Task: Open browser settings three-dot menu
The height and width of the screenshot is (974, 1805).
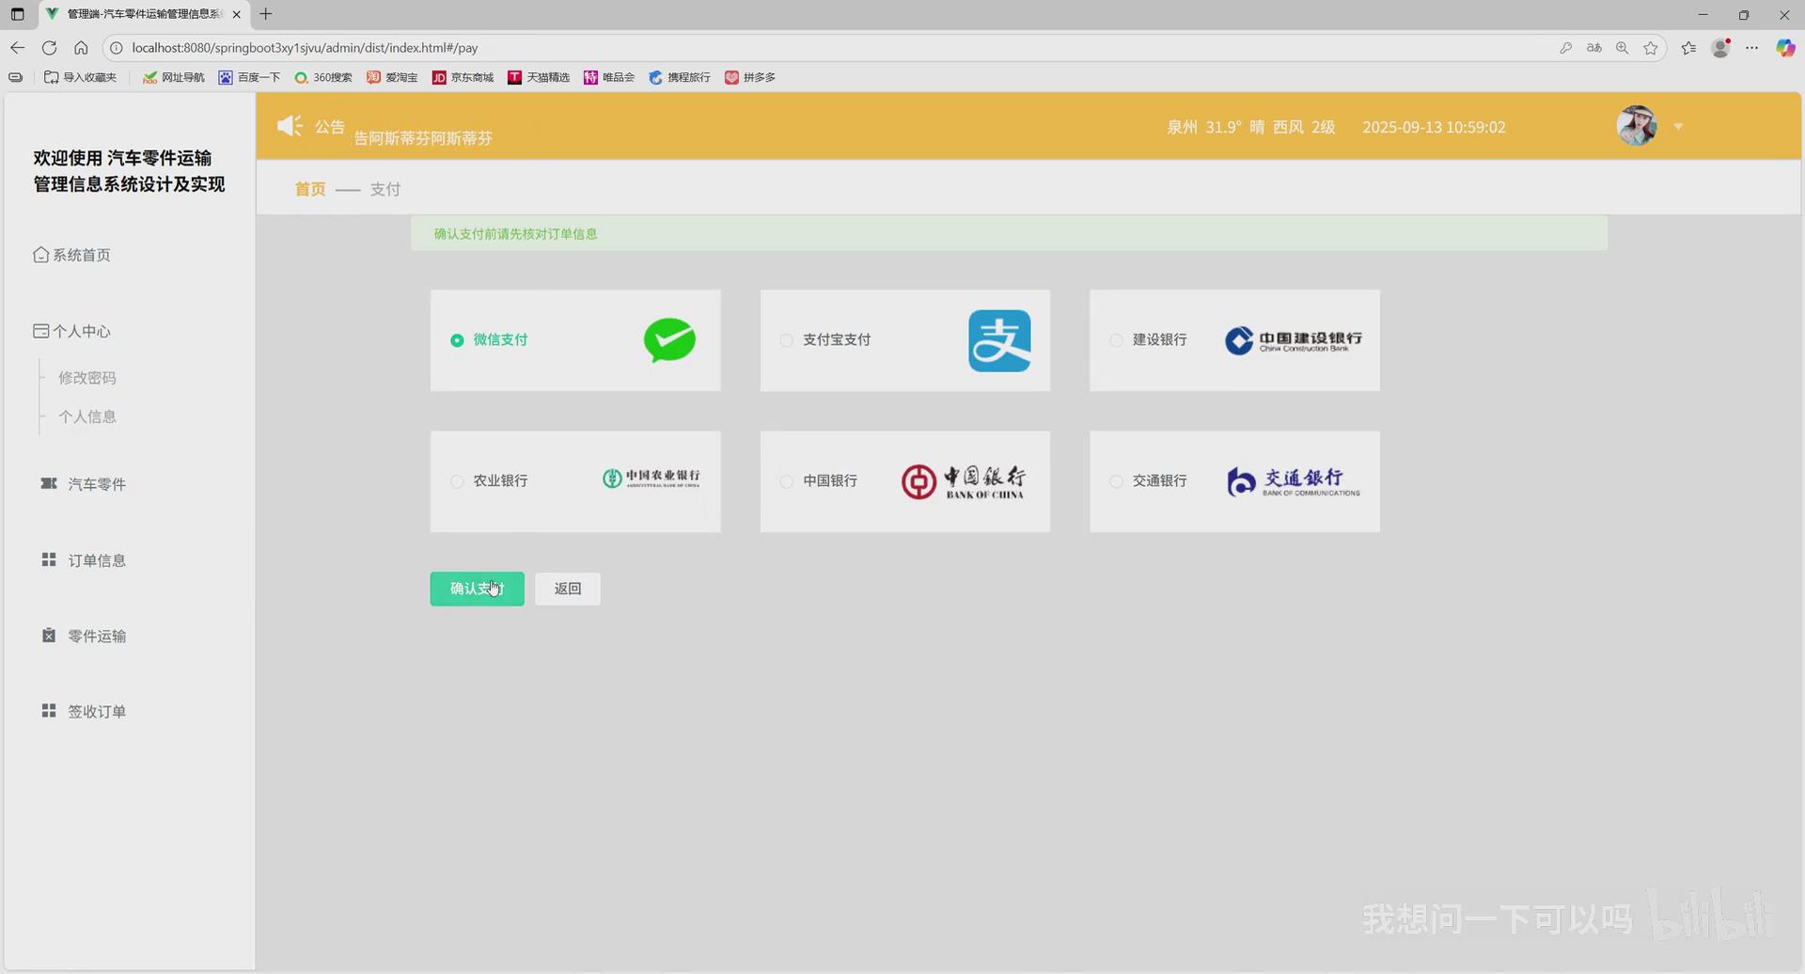Action: point(1752,48)
